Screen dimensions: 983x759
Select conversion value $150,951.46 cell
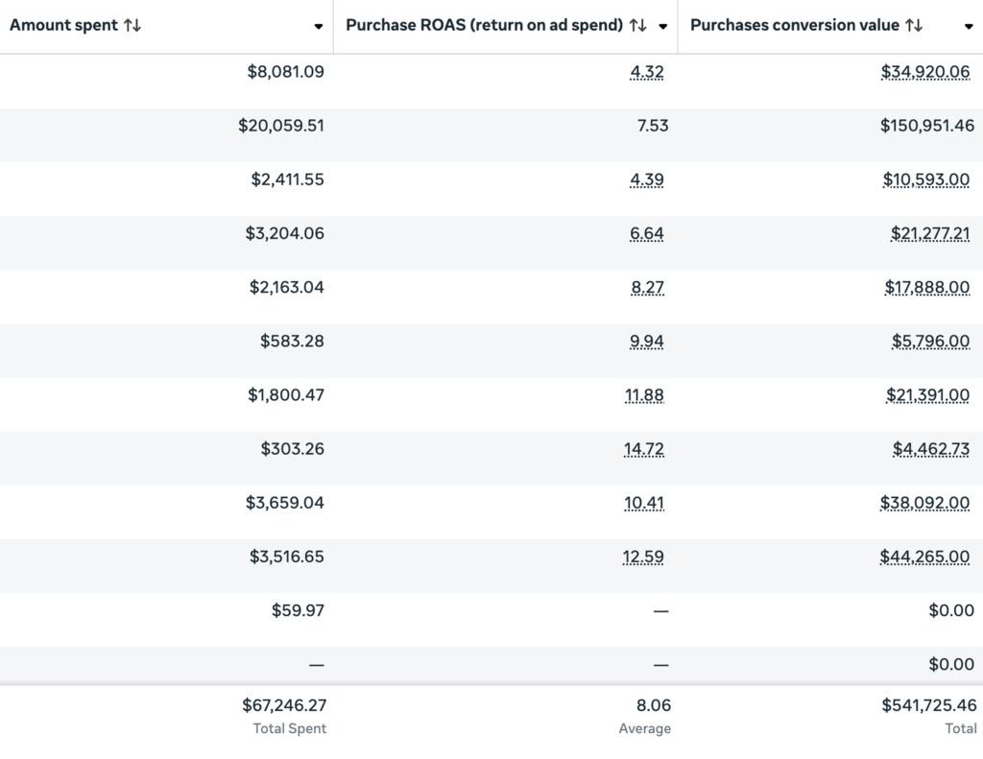click(927, 126)
